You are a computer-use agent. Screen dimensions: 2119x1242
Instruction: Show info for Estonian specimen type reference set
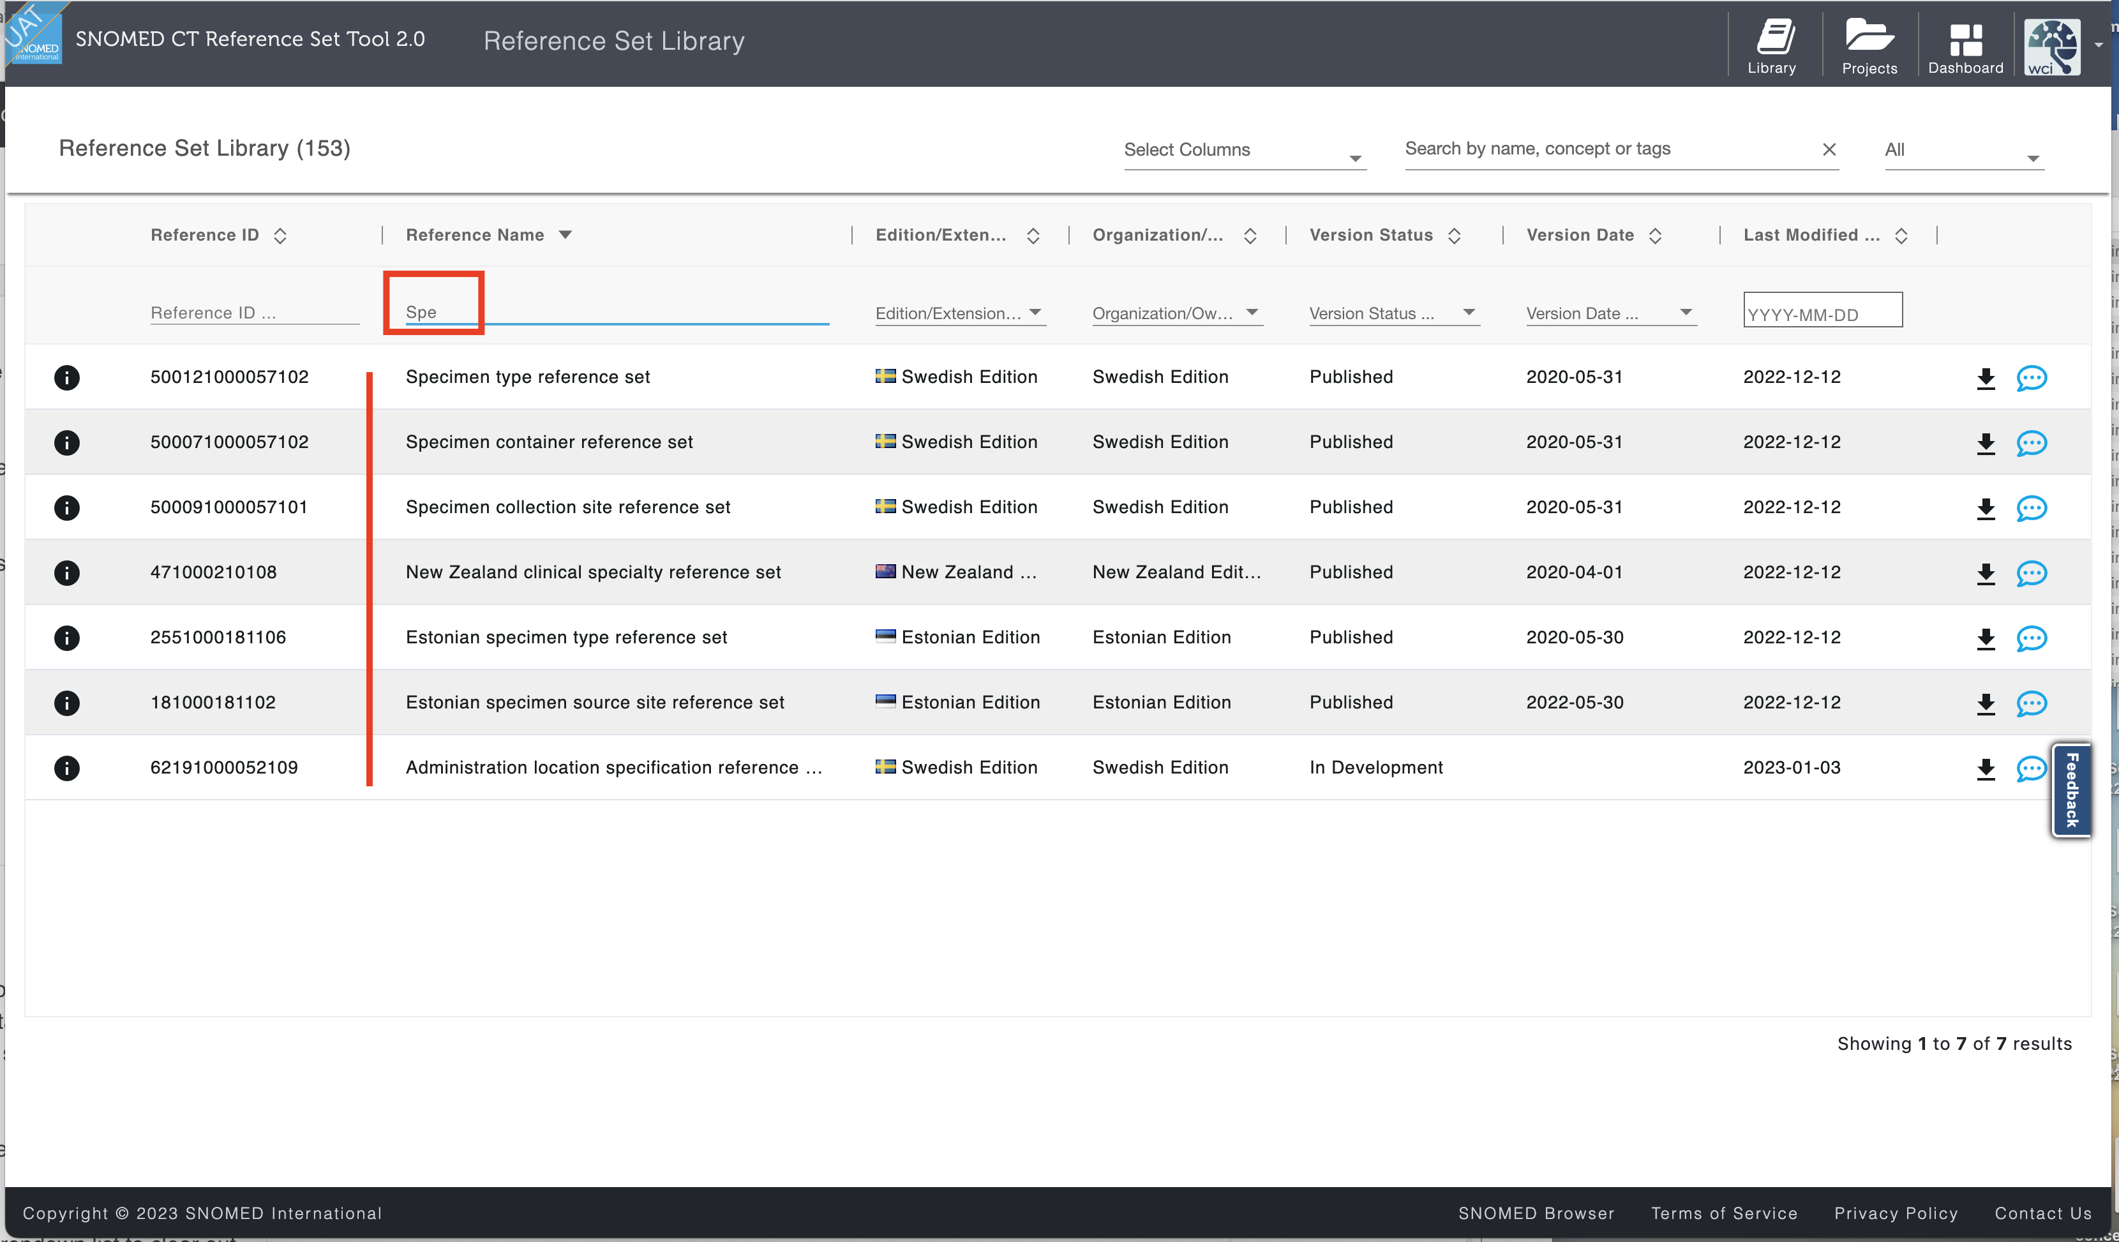[66, 638]
